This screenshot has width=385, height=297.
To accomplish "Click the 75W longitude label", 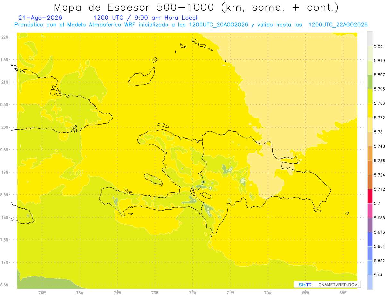I will pyautogui.click(x=80, y=293).
